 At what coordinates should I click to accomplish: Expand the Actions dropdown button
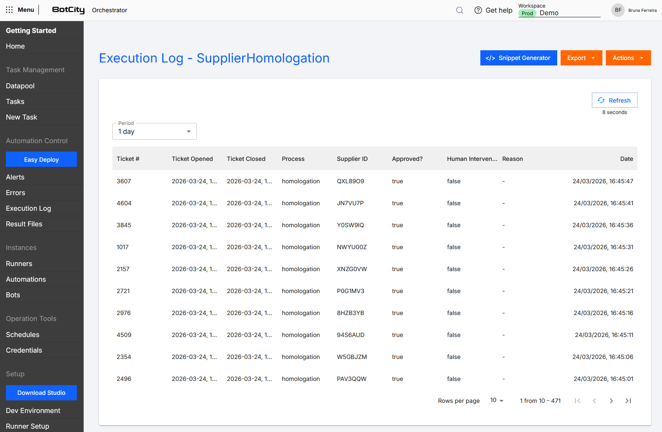(x=628, y=58)
